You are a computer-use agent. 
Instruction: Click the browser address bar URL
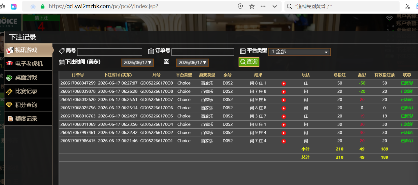[x=103, y=6]
